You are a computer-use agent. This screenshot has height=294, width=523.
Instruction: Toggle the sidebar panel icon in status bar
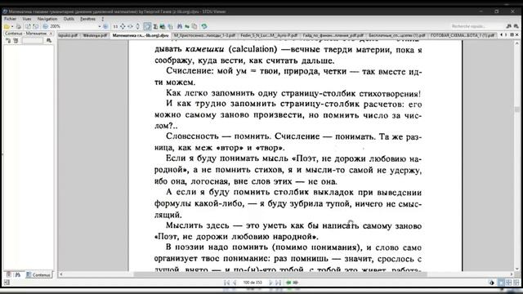click(x=7, y=283)
